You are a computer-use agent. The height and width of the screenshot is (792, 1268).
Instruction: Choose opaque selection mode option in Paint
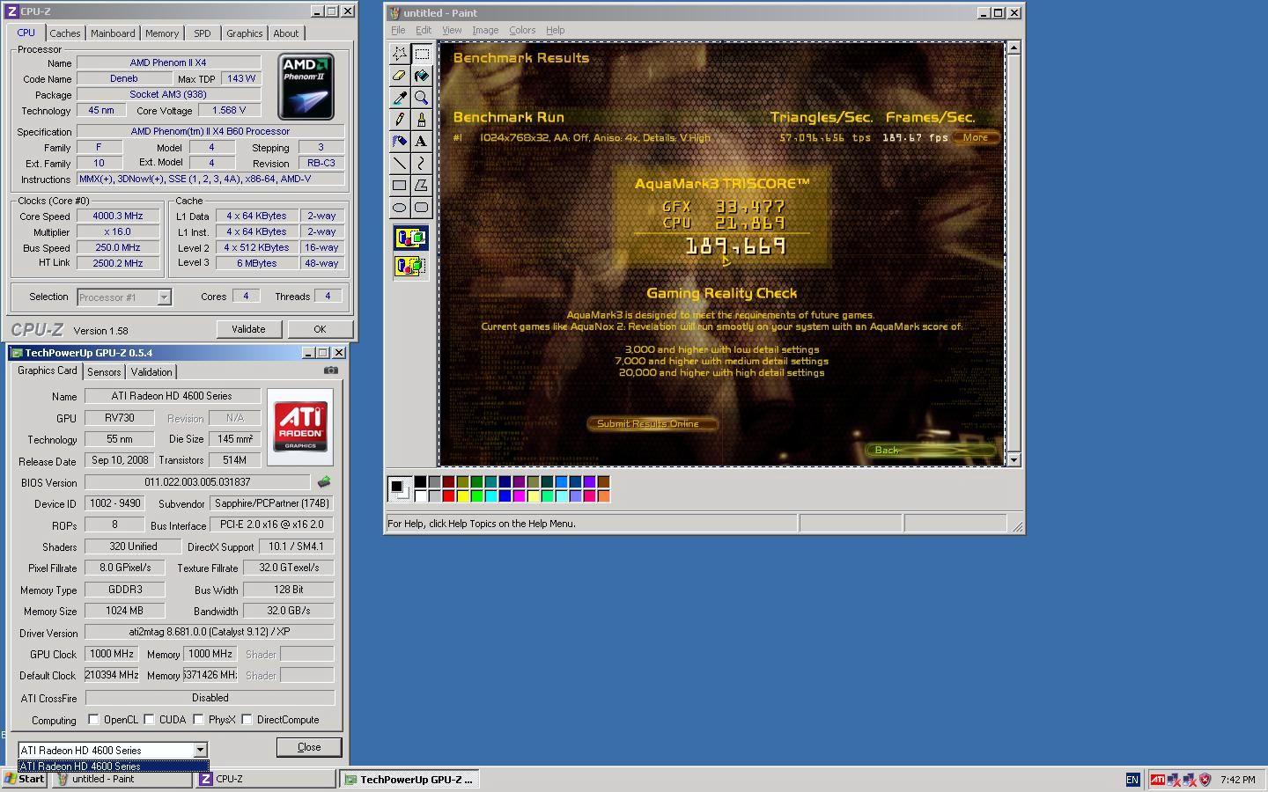coord(410,238)
